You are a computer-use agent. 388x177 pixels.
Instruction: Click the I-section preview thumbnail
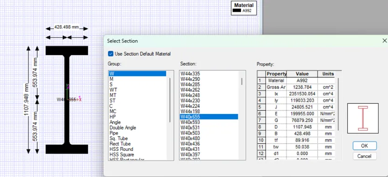(x=363, y=118)
